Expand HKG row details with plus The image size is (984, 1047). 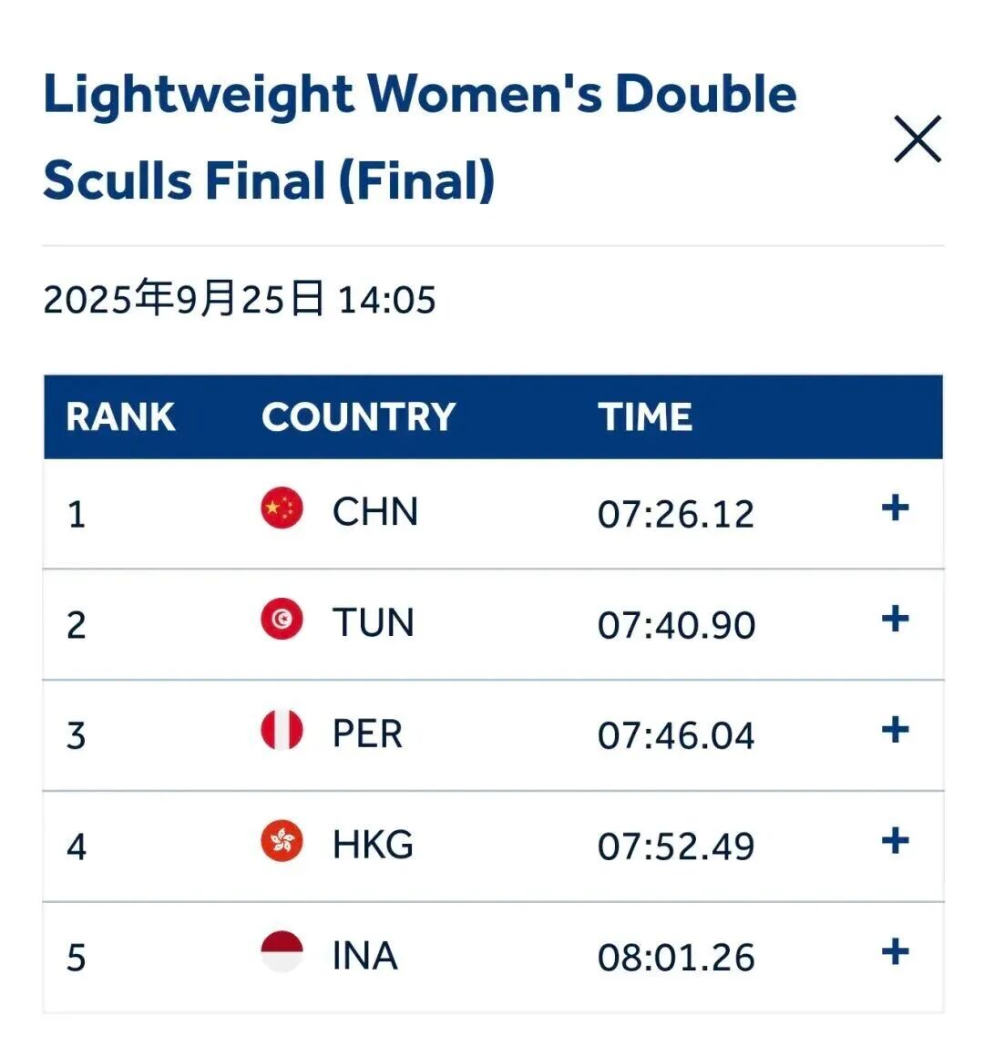click(895, 841)
